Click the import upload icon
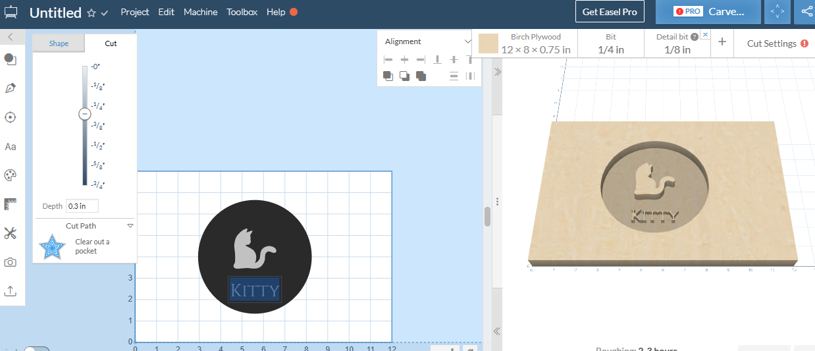 tap(10, 291)
